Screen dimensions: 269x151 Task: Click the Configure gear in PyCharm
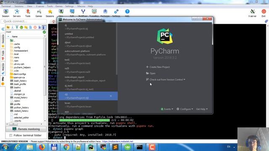pos(185,109)
